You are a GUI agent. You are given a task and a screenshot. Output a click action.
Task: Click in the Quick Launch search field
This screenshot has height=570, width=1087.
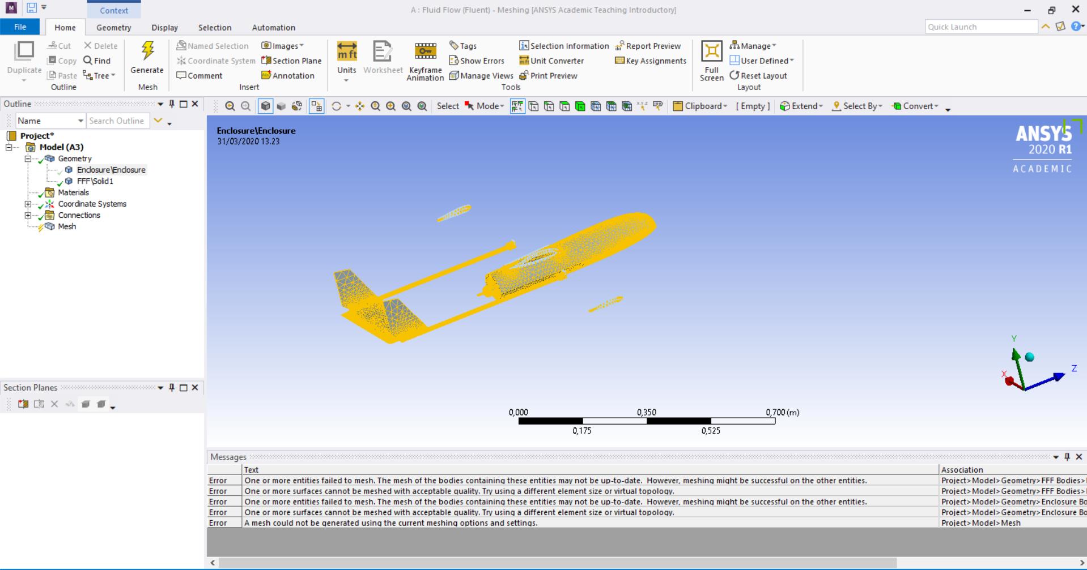tap(981, 27)
